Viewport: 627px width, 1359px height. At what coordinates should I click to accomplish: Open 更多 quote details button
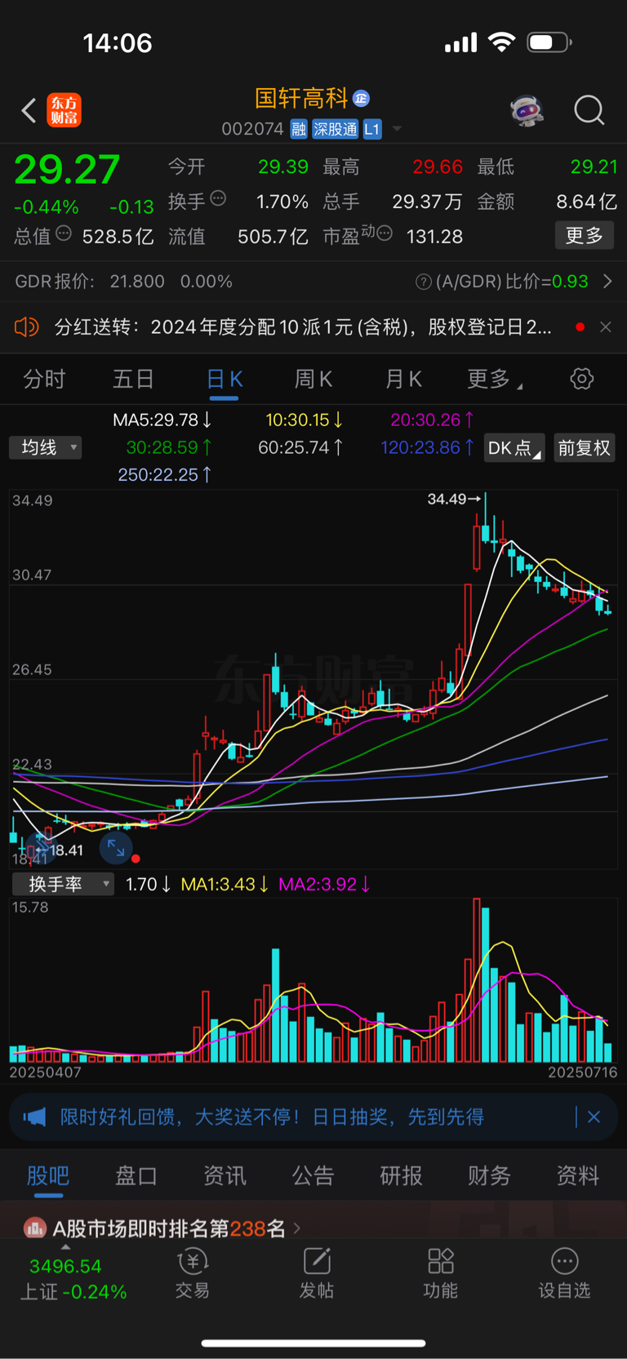point(585,236)
